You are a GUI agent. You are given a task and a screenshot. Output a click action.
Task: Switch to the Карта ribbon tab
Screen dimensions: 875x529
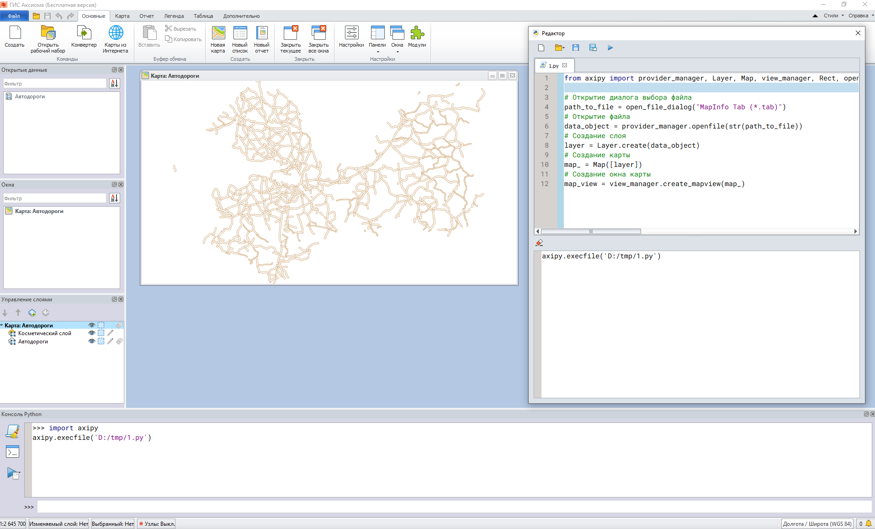pos(122,16)
